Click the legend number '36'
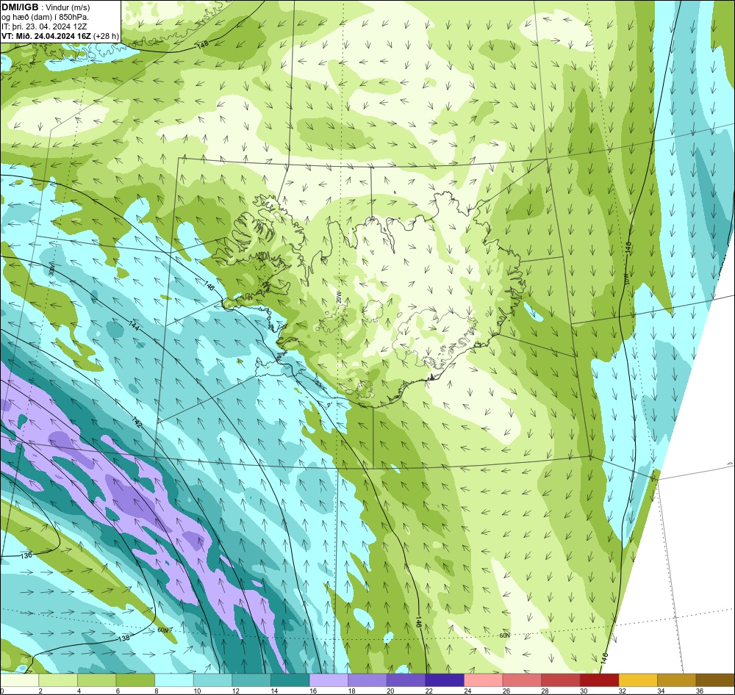Screen dimensions: 735x695 pos(700,691)
